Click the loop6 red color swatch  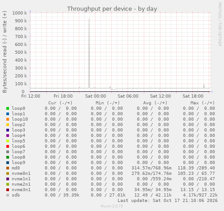8,146
